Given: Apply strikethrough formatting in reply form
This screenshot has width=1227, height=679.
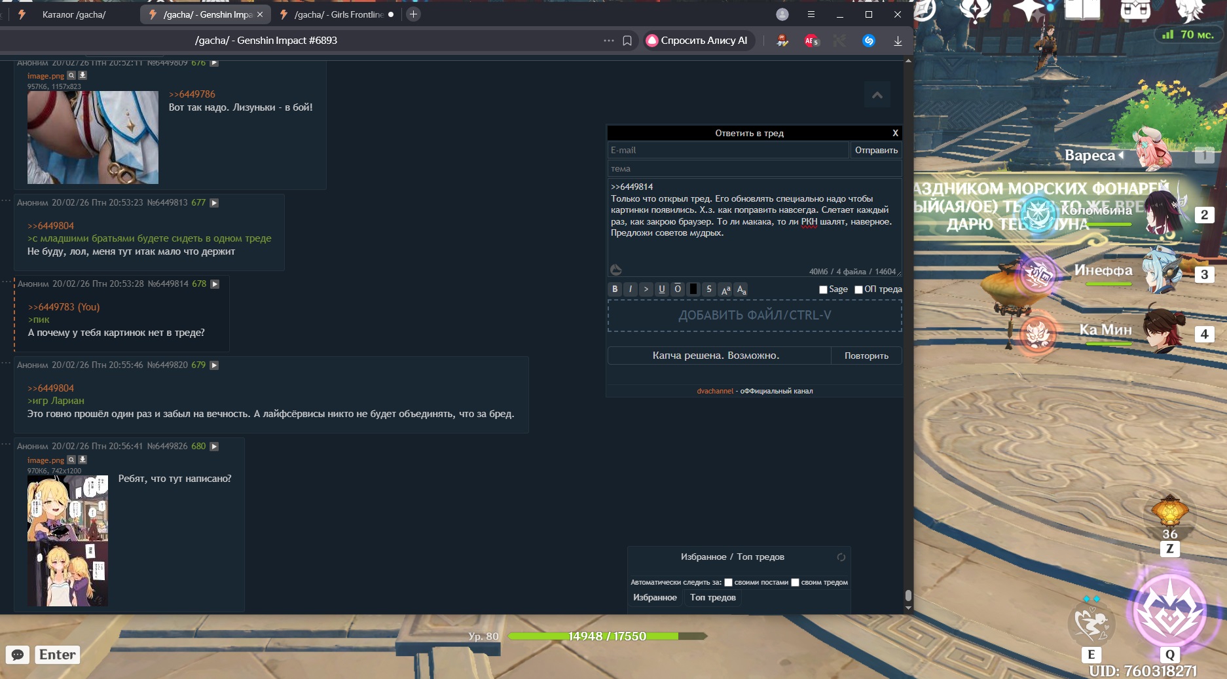Looking at the screenshot, I should point(709,289).
